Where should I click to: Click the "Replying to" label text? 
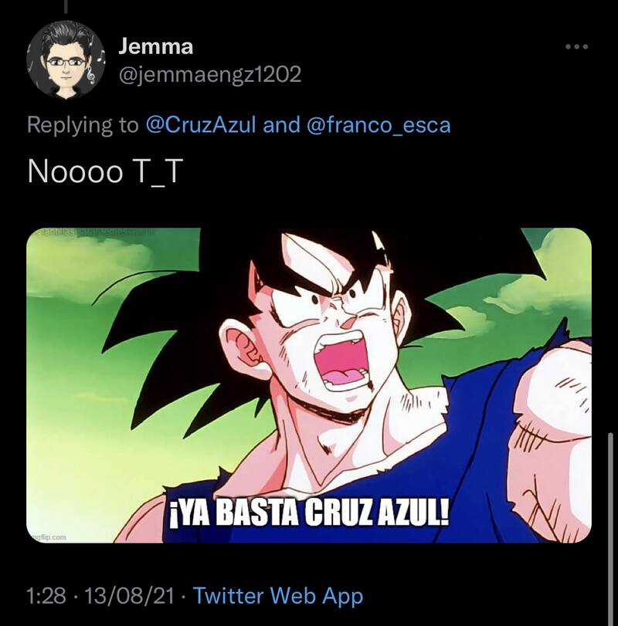(82, 125)
